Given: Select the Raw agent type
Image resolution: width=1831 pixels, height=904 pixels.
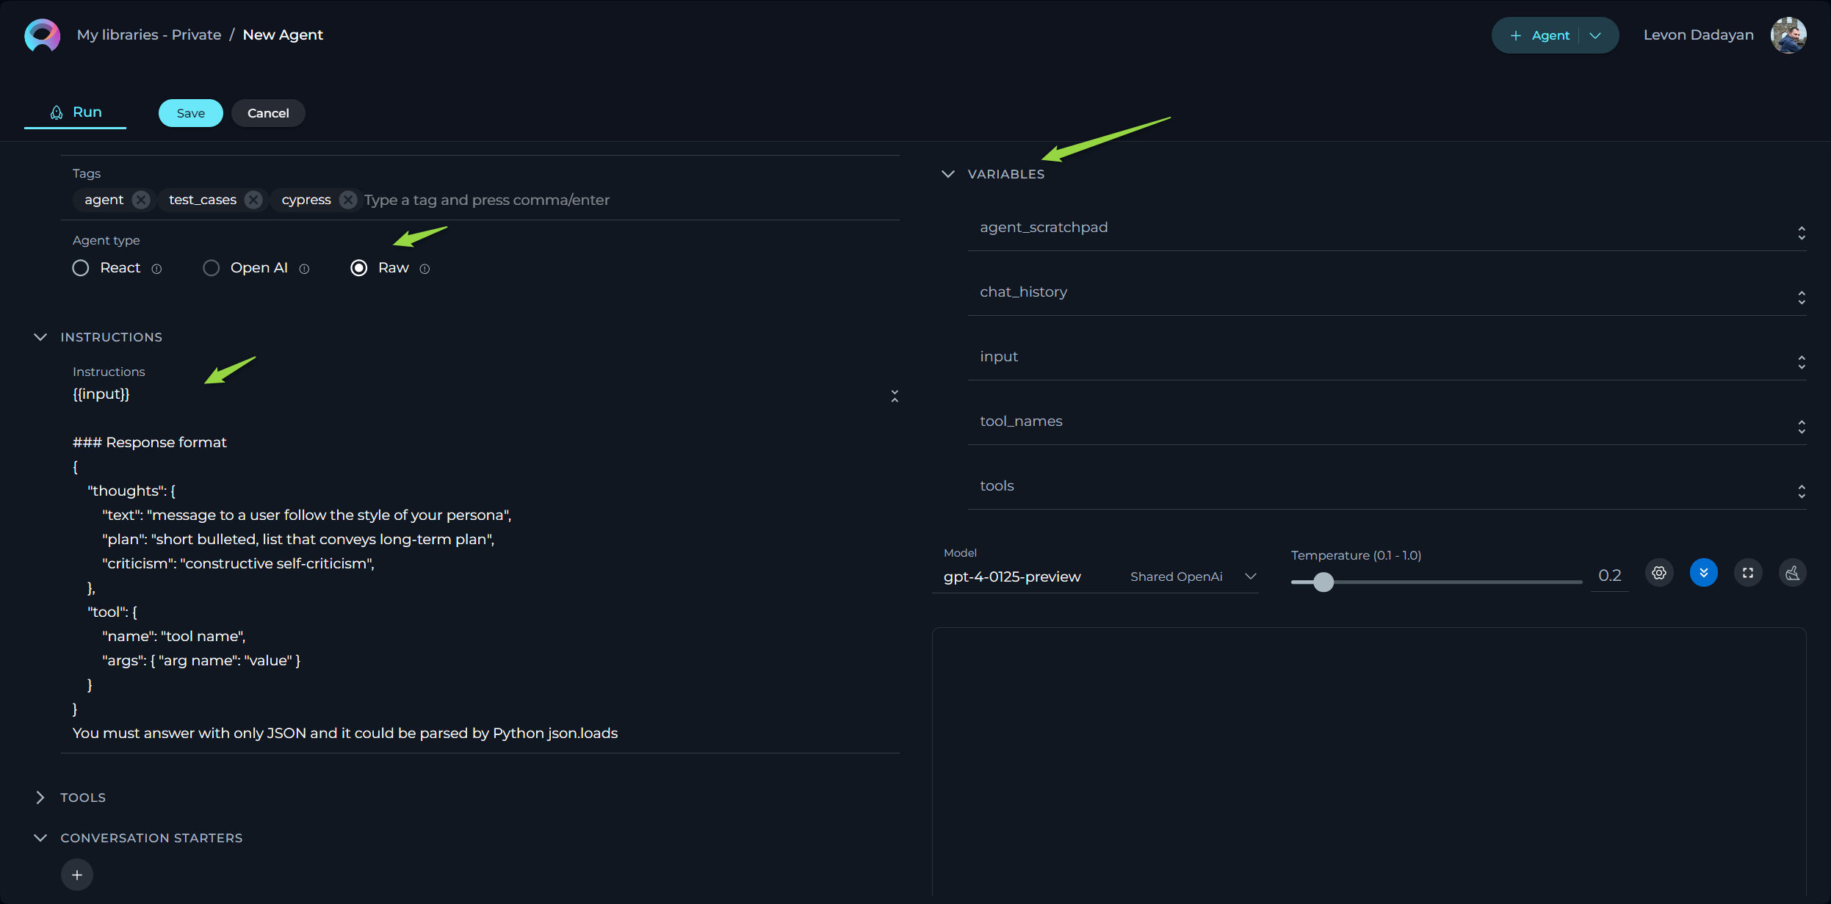Looking at the screenshot, I should point(359,268).
